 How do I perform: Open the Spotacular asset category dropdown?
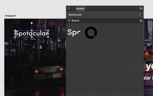(105, 14)
